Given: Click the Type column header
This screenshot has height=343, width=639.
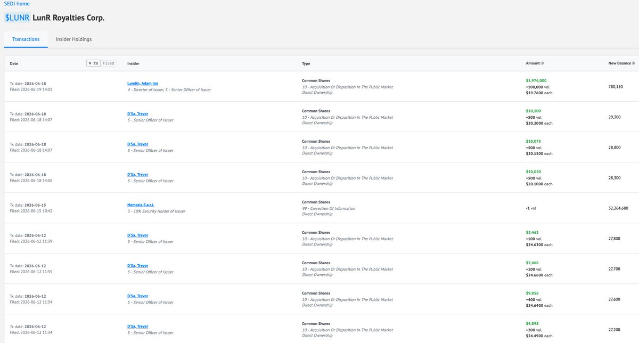Looking at the screenshot, I should click(x=306, y=63).
